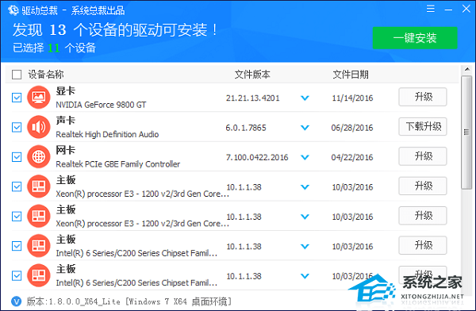Screen dimensions: 476x311
Task: Uncheck the Realtek High Definition Audio checkbox
Action: click(17, 128)
